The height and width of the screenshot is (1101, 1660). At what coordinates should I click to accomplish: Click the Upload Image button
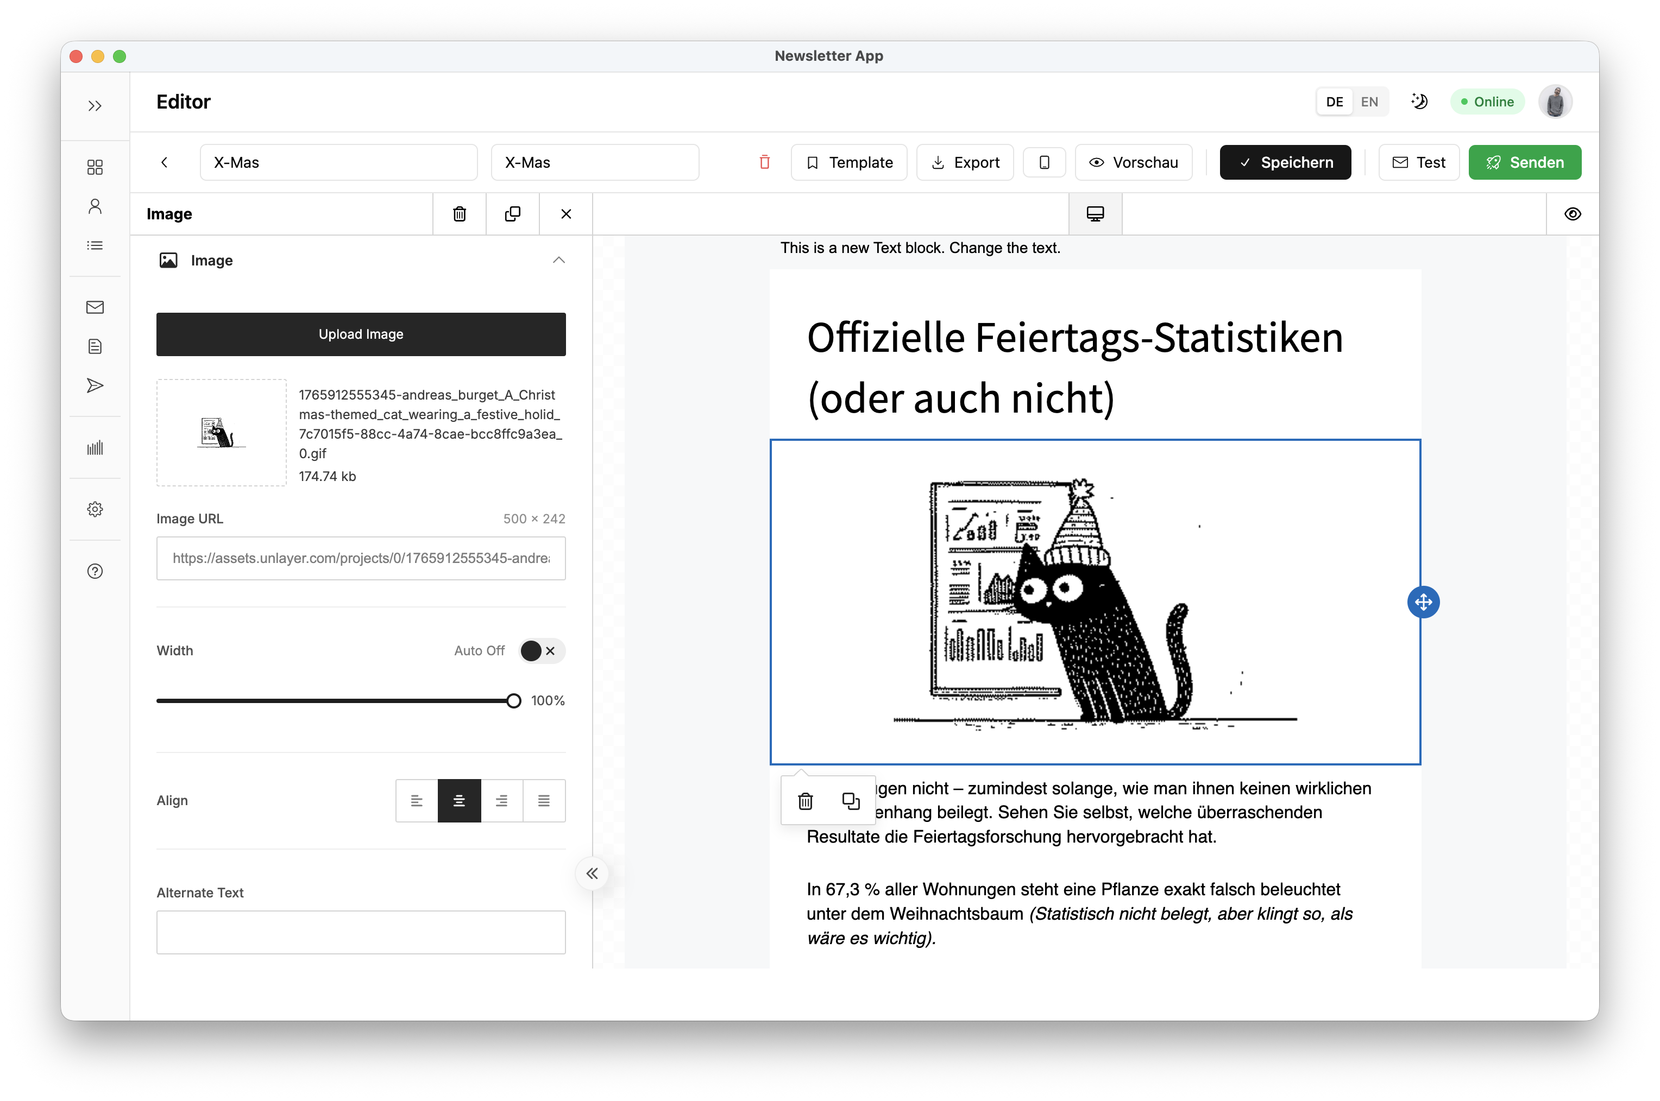tap(360, 334)
